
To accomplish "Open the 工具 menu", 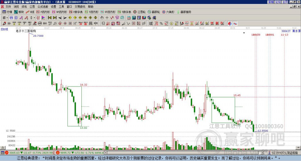I will click(x=61, y=7).
